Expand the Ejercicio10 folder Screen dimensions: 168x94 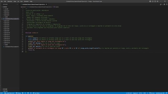click(x=10, y=33)
